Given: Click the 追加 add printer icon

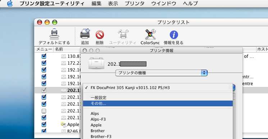Looking at the screenshot, I should click(85, 34).
